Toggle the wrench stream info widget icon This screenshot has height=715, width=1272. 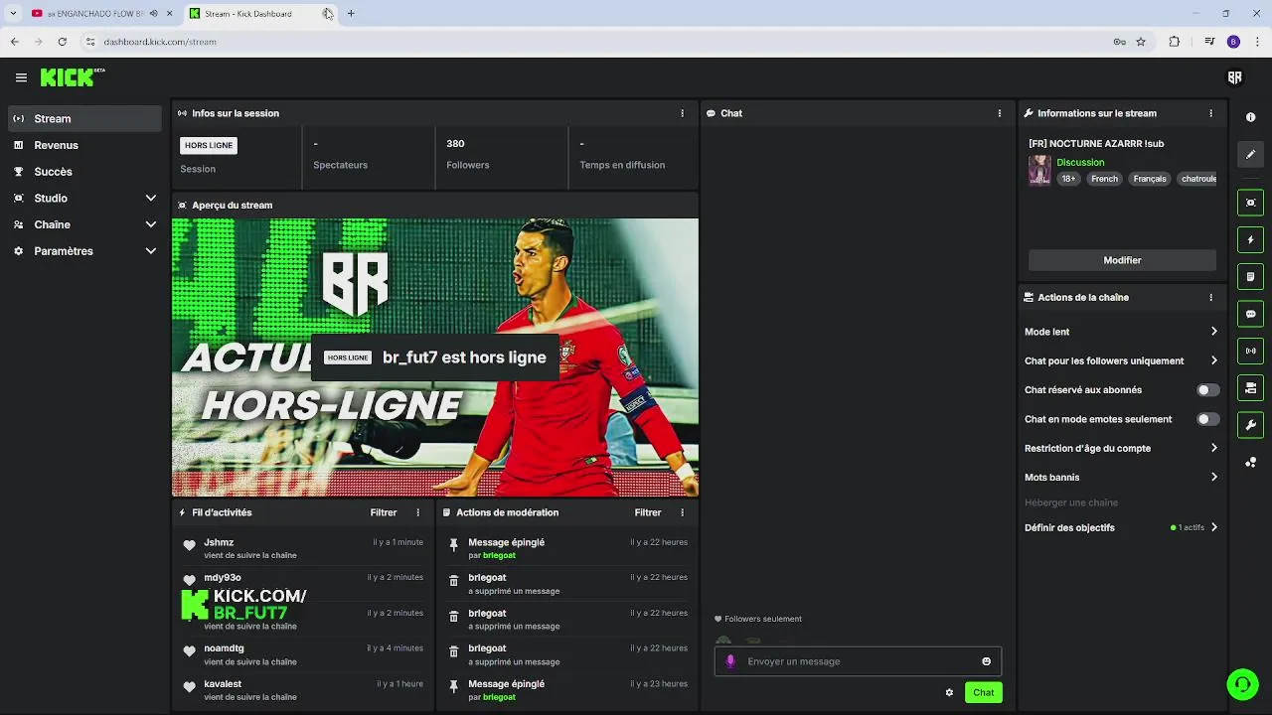(x=1250, y=425)
